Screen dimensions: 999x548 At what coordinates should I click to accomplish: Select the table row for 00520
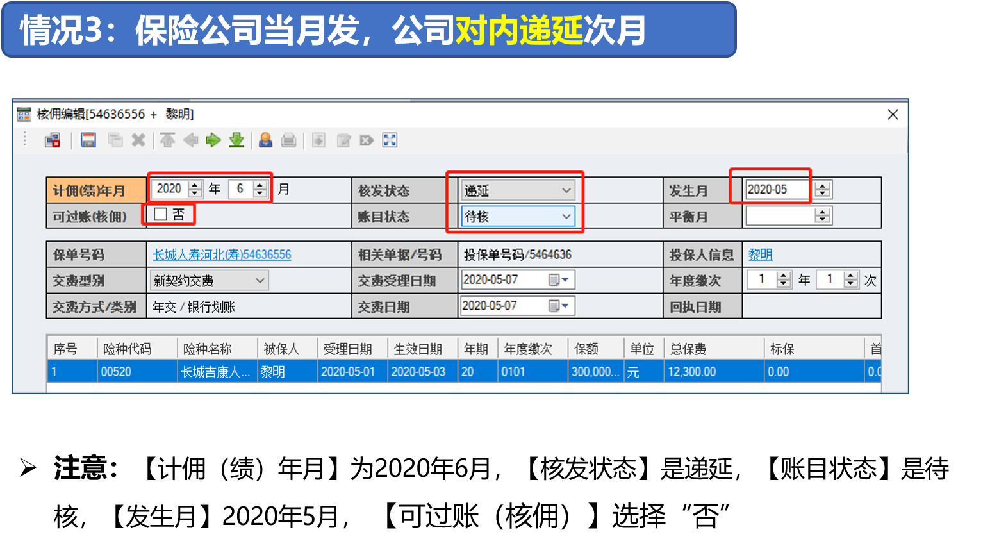coord(384,372)
